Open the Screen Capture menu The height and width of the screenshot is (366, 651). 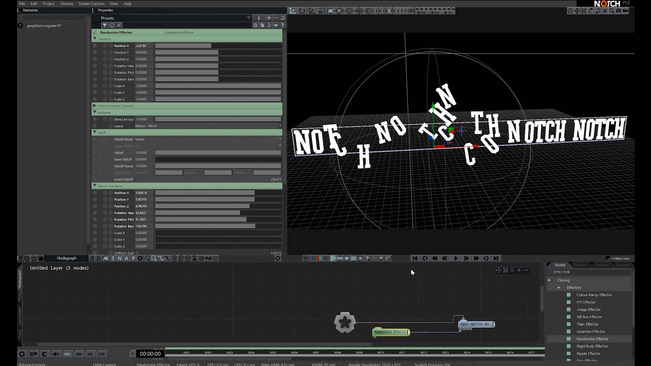(x=92, y=4)
